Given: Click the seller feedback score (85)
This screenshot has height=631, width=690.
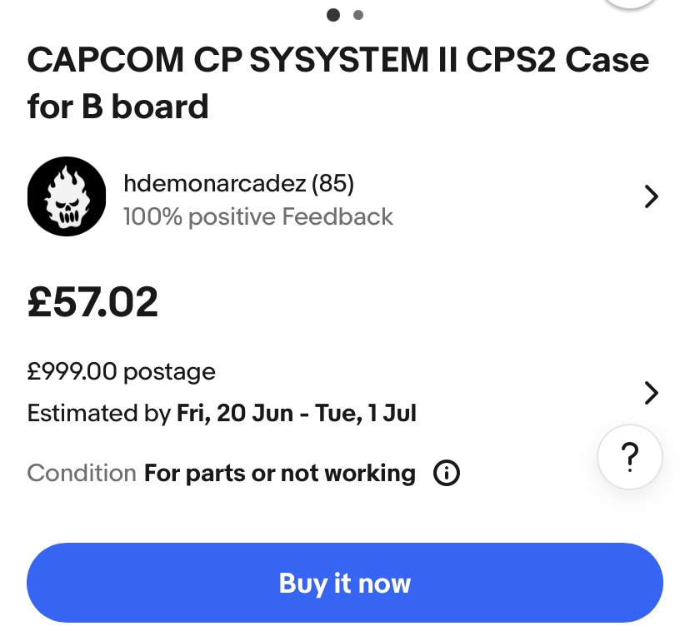Looking at the screenshot, I should pyautogui.click(x=332, y=183).
